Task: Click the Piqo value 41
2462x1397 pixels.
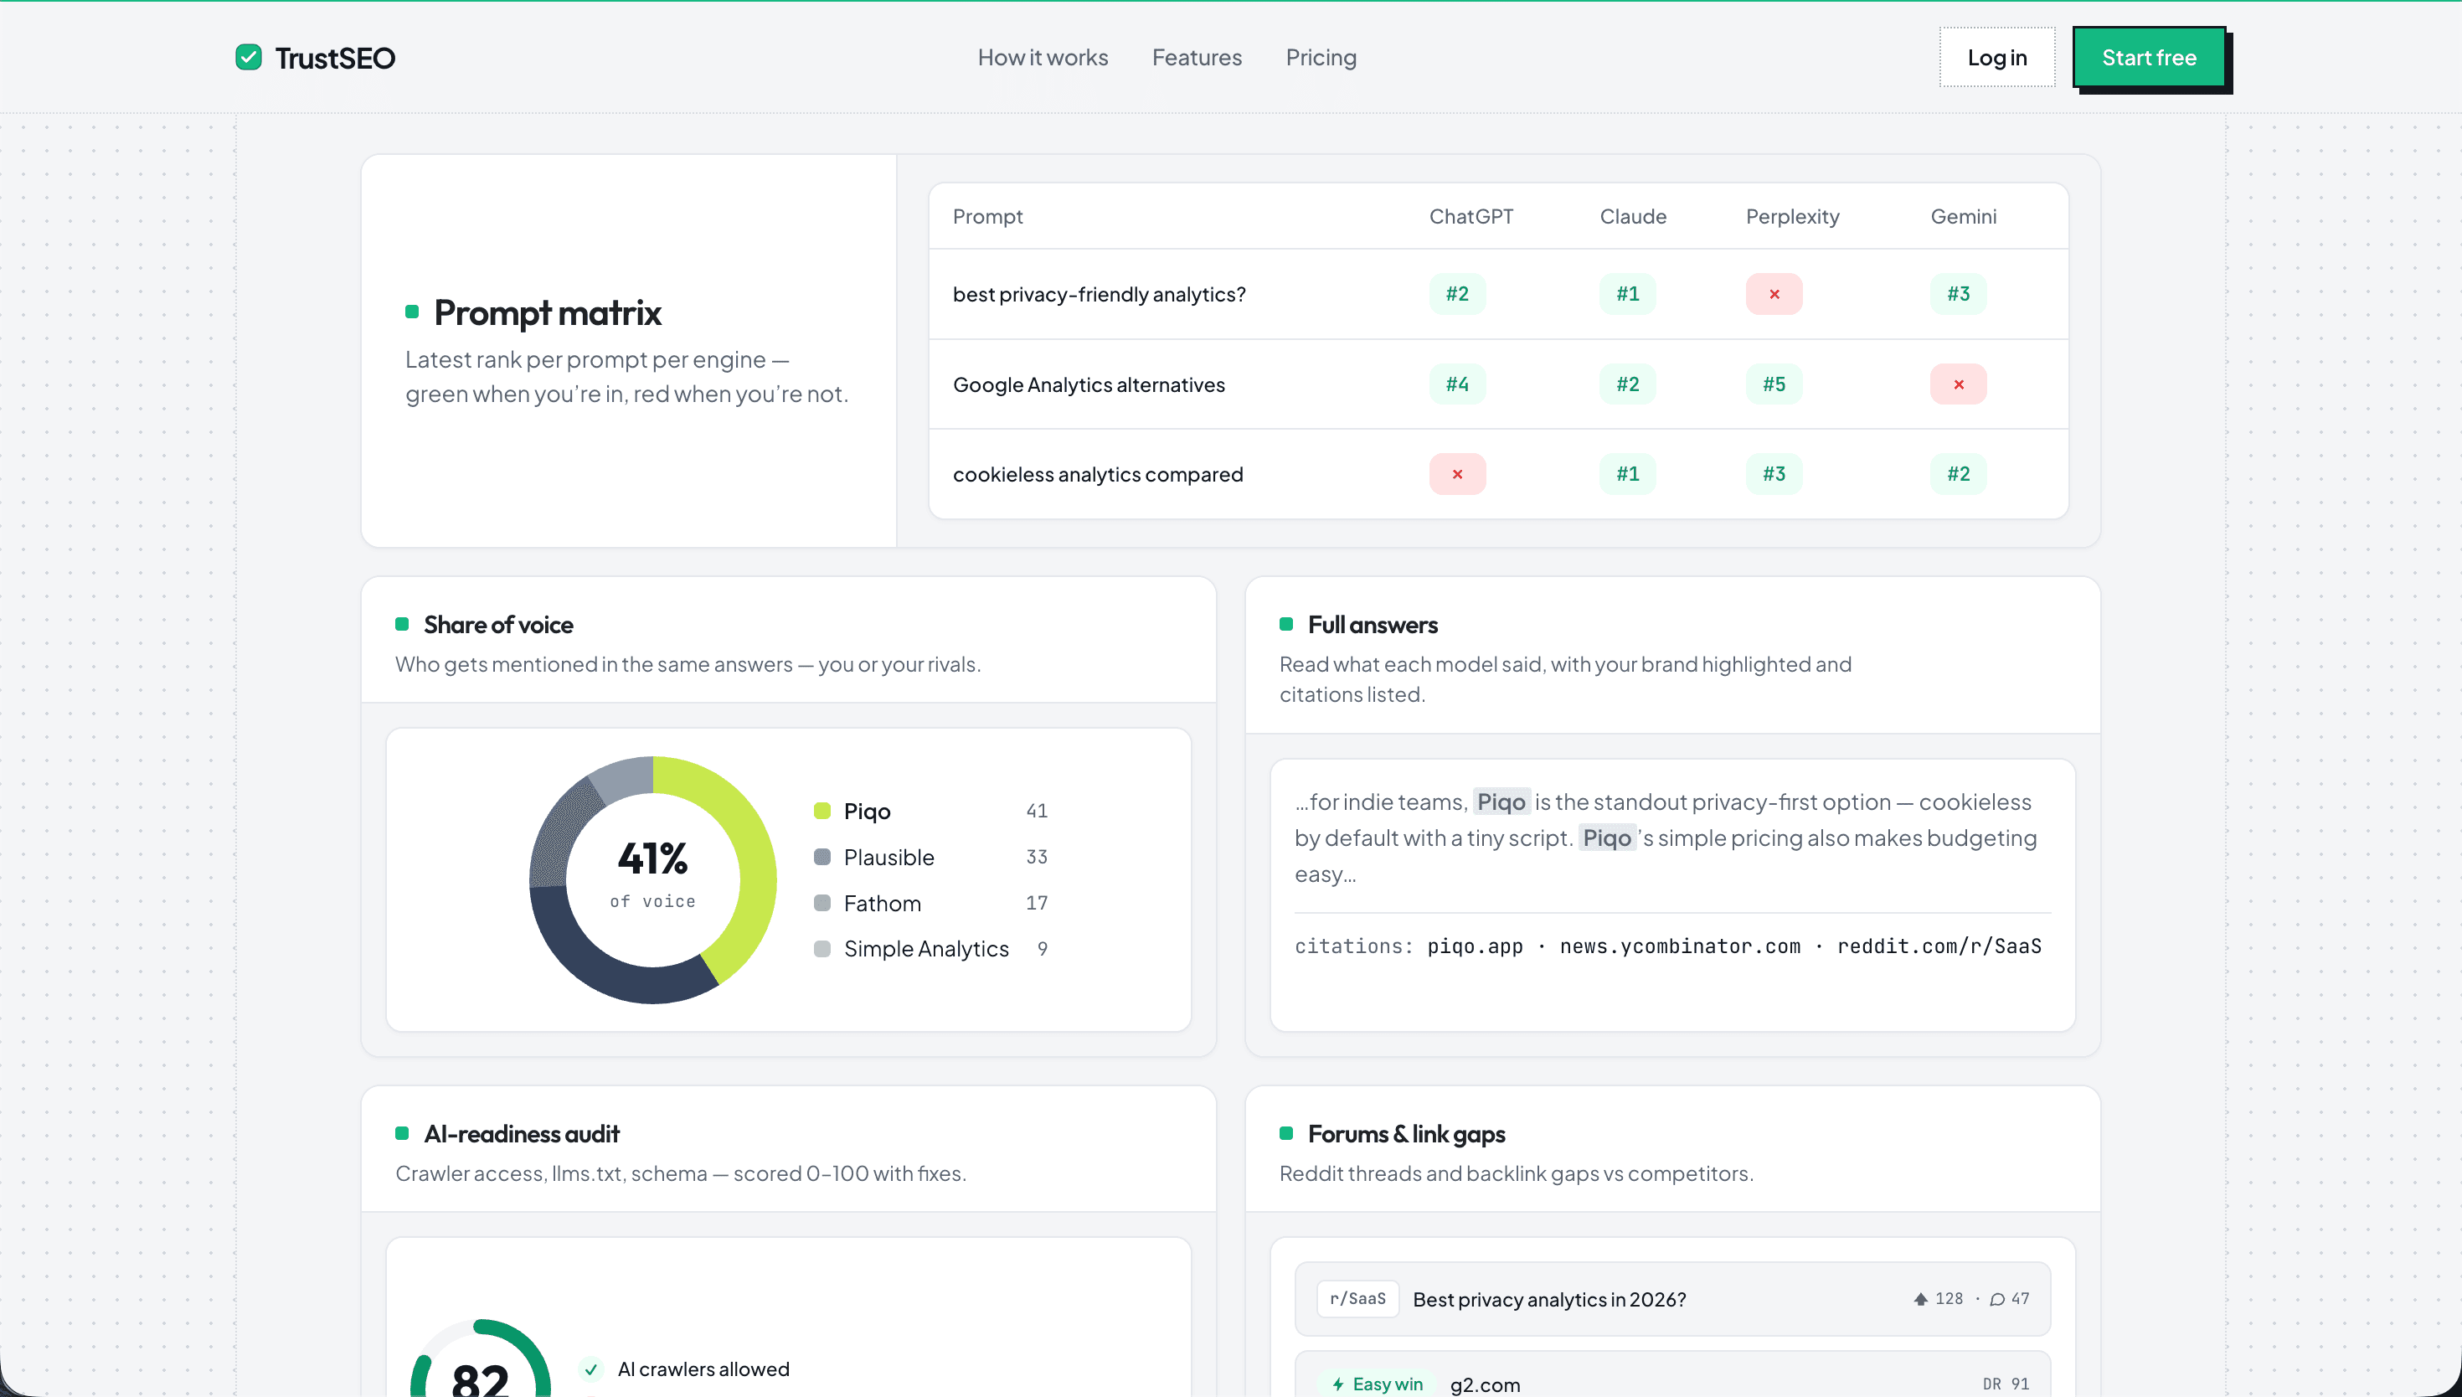Action: tap(1036, 811)
